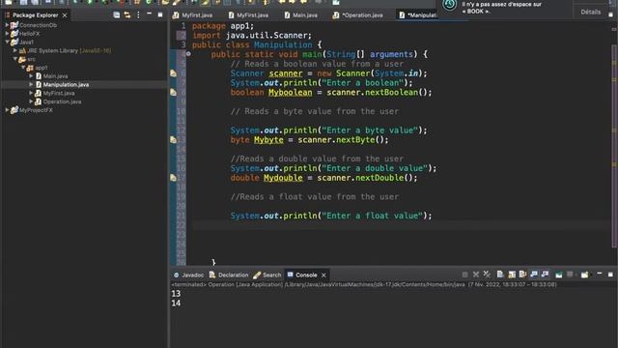Toggle code folding for main method
The height and width of the screenshot is (348, 618).
tap(188, 54)
